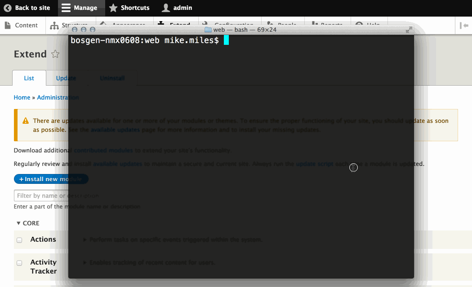Click the Activity Tracker module name
472x287 pixels.
43,266
